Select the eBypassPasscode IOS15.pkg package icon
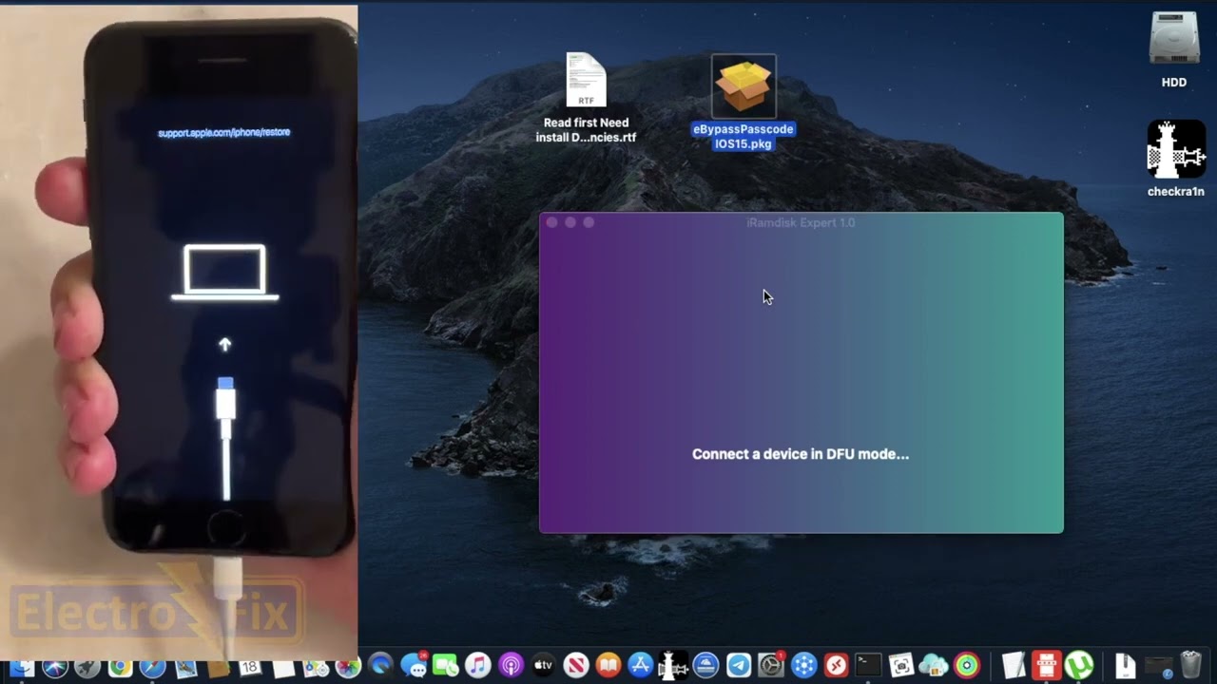The height and width of the screenshot is (684, 1217). pos(744,85)
